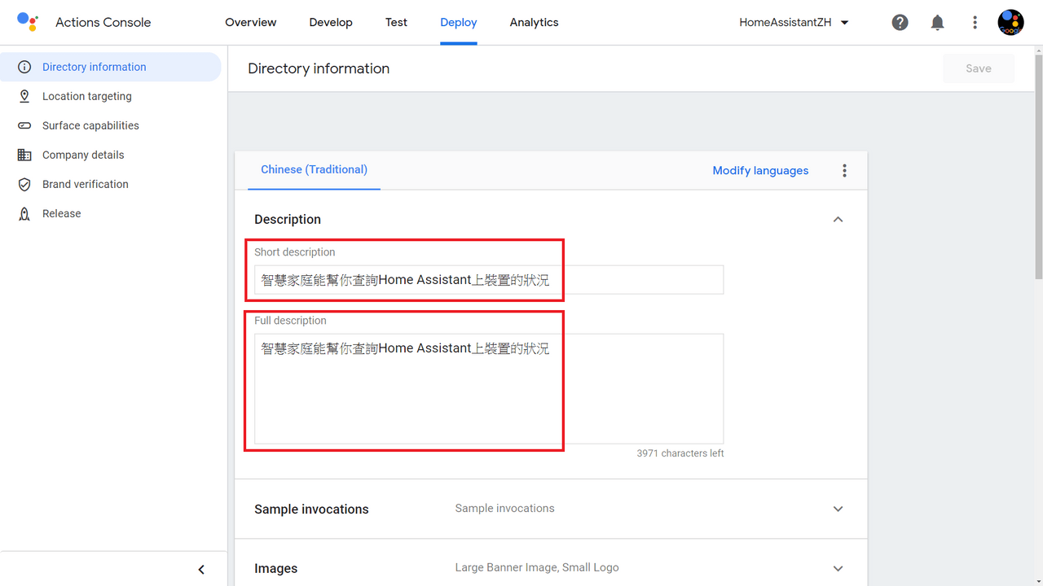This screenshot has width=1043, height=586.
Task: Click the user account avatar
Action: tap(1011, 23)
